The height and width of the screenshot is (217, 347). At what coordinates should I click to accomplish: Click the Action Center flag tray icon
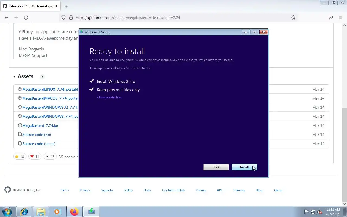coord(307,212)
